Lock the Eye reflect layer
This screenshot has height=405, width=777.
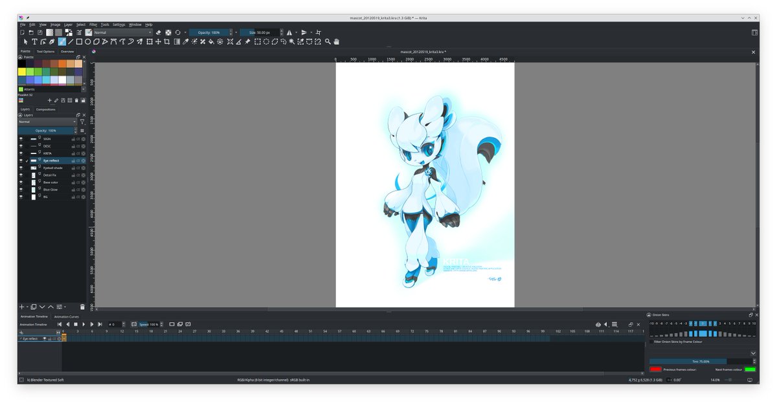tap(73, 160)
